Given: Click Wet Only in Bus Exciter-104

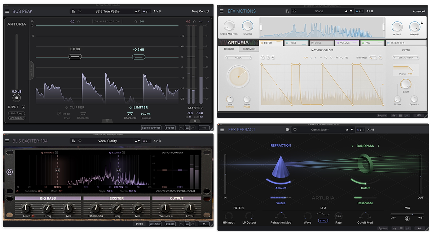Looking at the screenshot, I should pos(155,224).
